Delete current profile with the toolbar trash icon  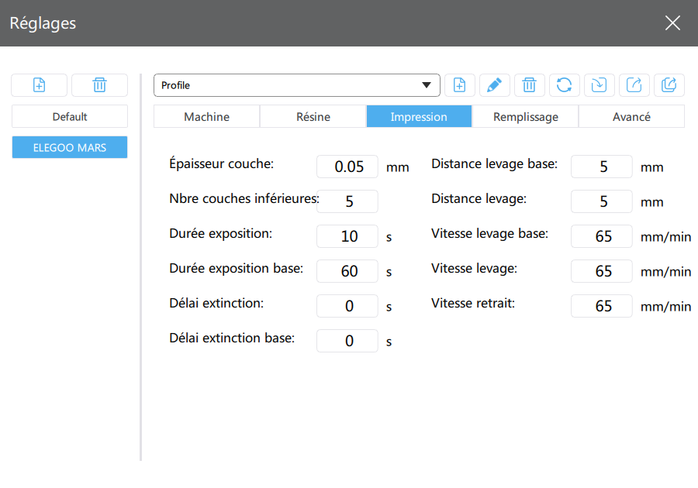pos(529,85)
